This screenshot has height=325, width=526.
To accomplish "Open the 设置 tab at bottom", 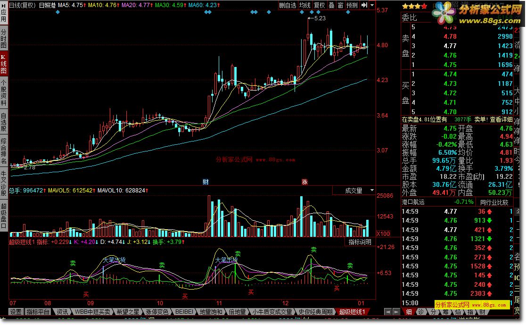I will point(16,312).
